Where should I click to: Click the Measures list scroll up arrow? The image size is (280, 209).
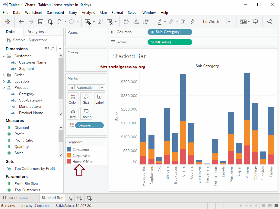[x=61, y=127]
